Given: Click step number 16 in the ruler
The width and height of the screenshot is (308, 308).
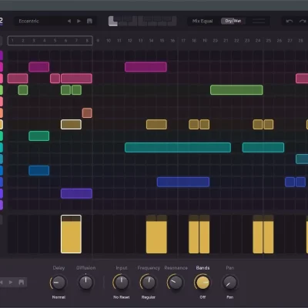Looking at the screenshot, I should tap(172, 41).
